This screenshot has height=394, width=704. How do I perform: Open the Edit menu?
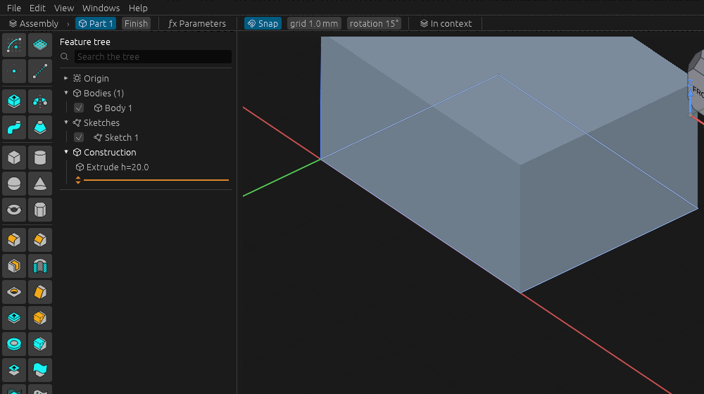37,8
